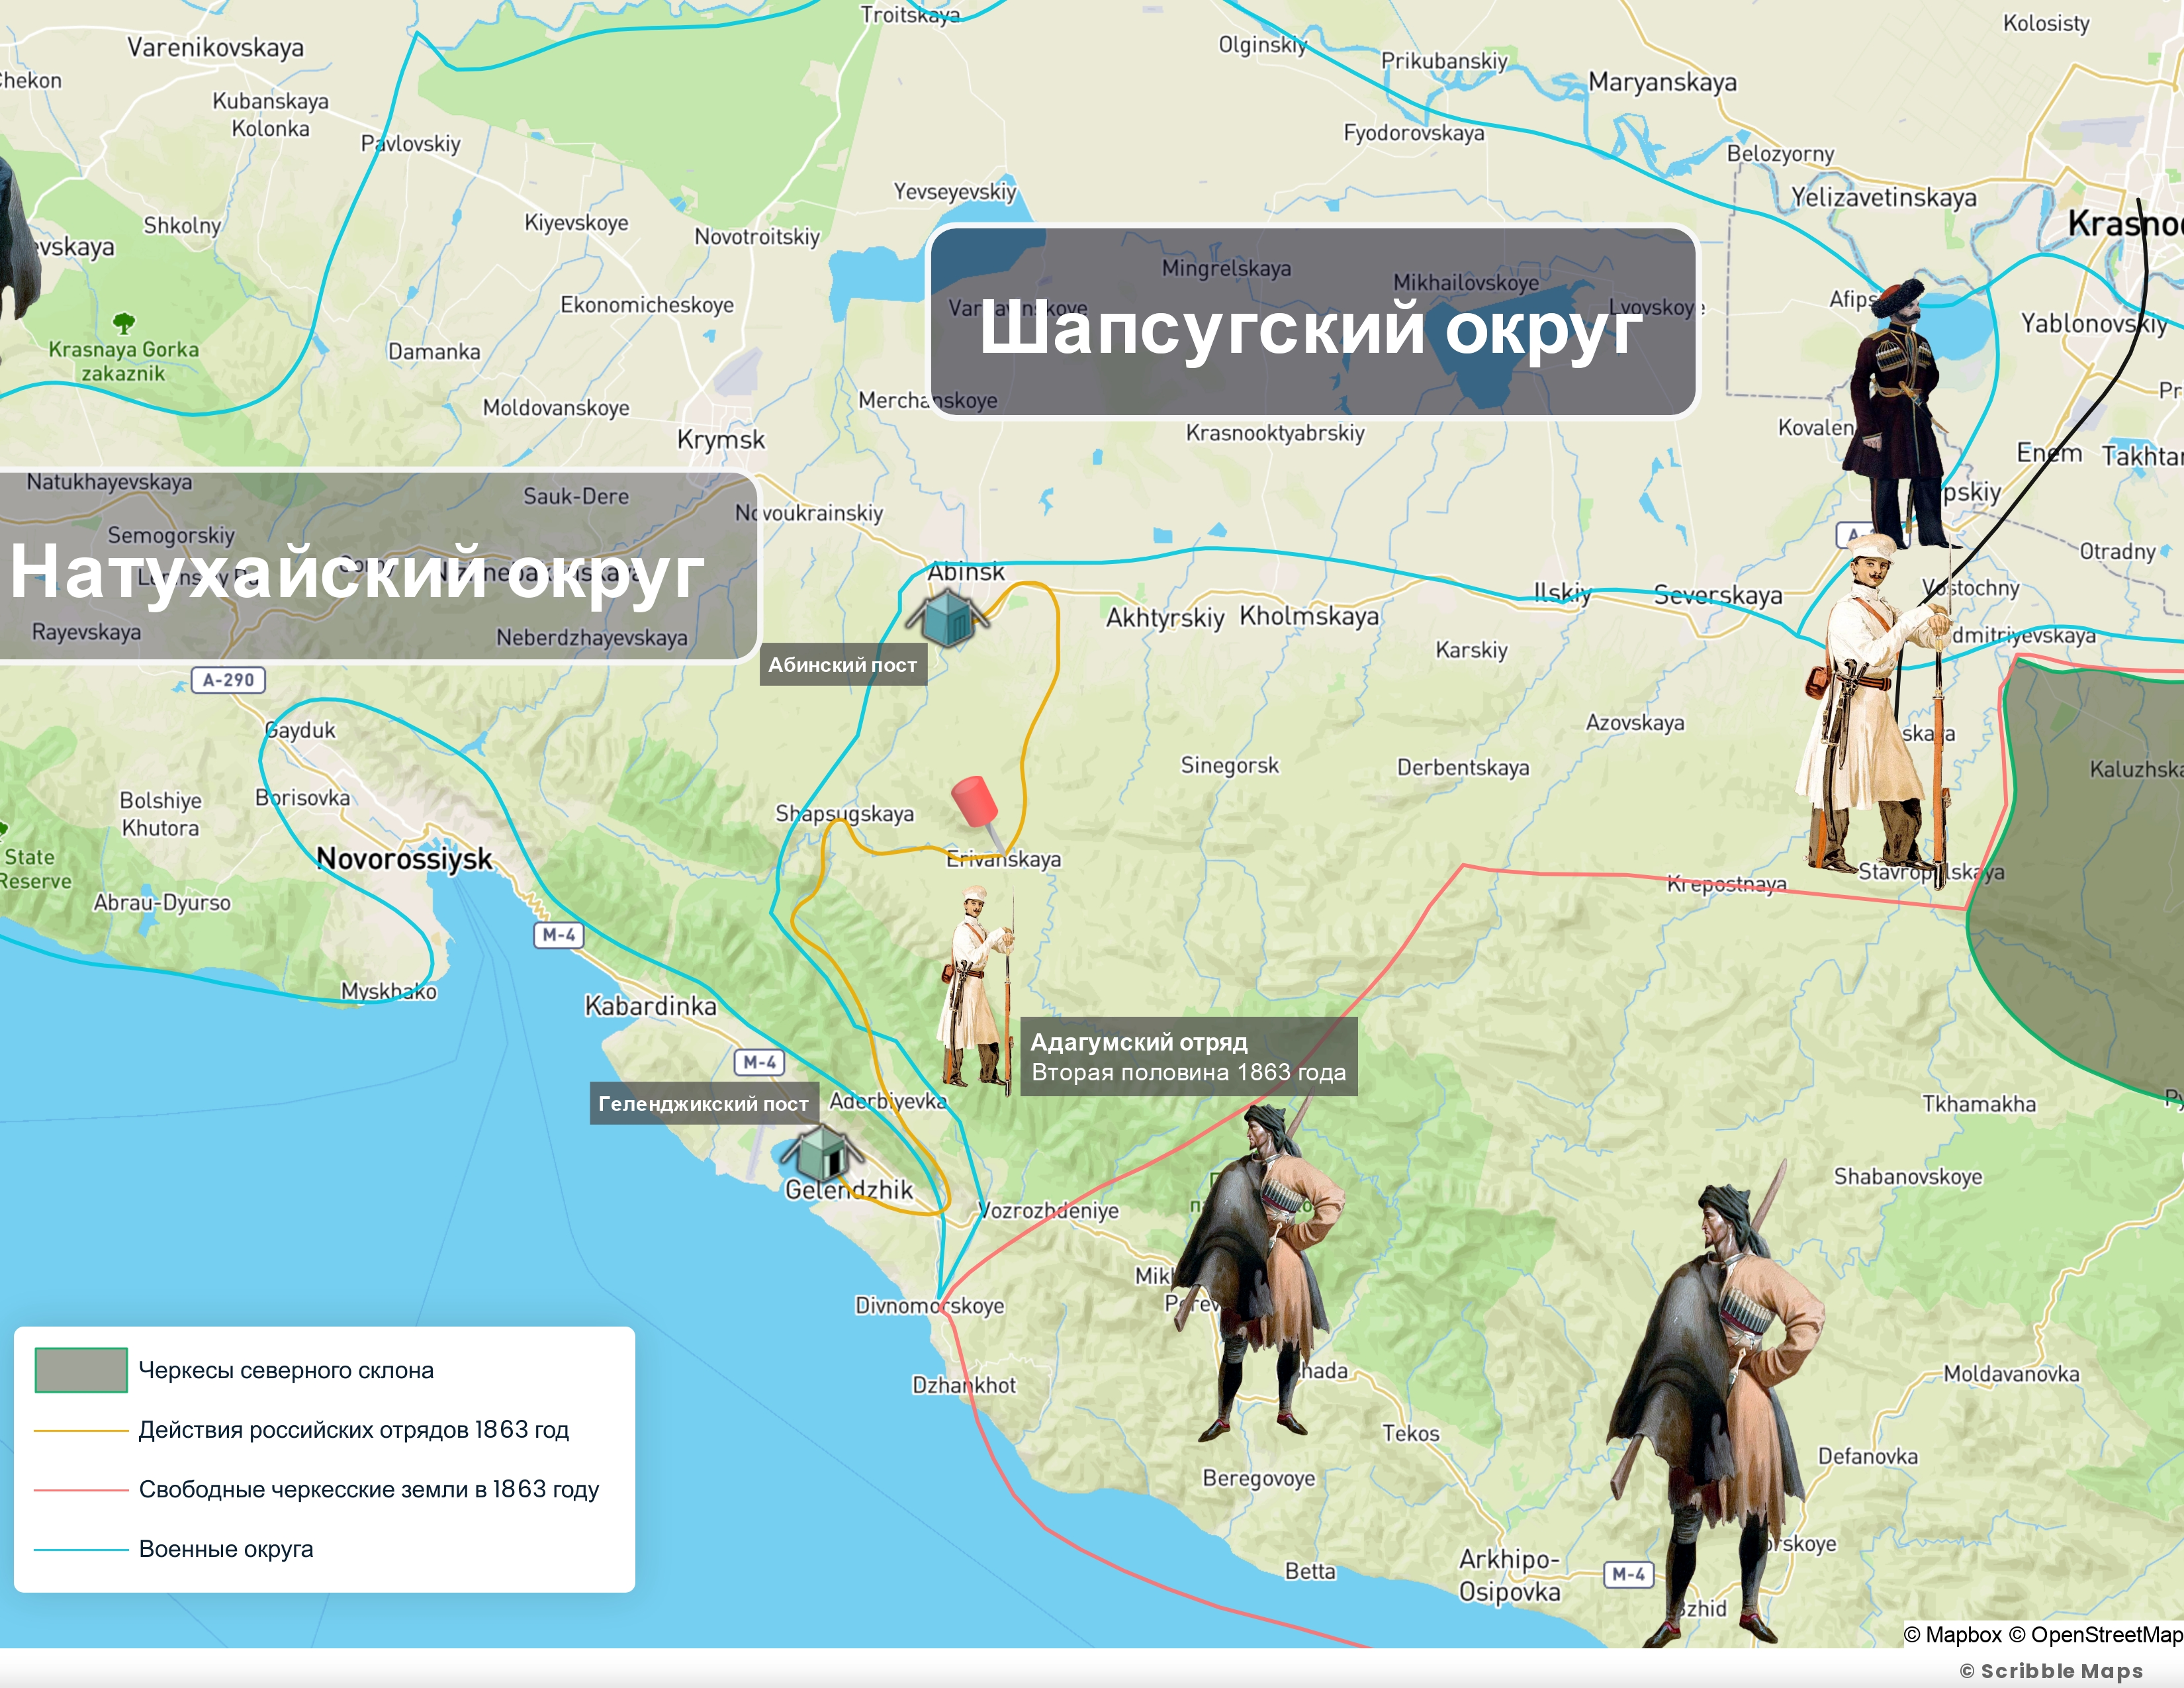Click the 'Абинский пост' label

coord(843,665)
